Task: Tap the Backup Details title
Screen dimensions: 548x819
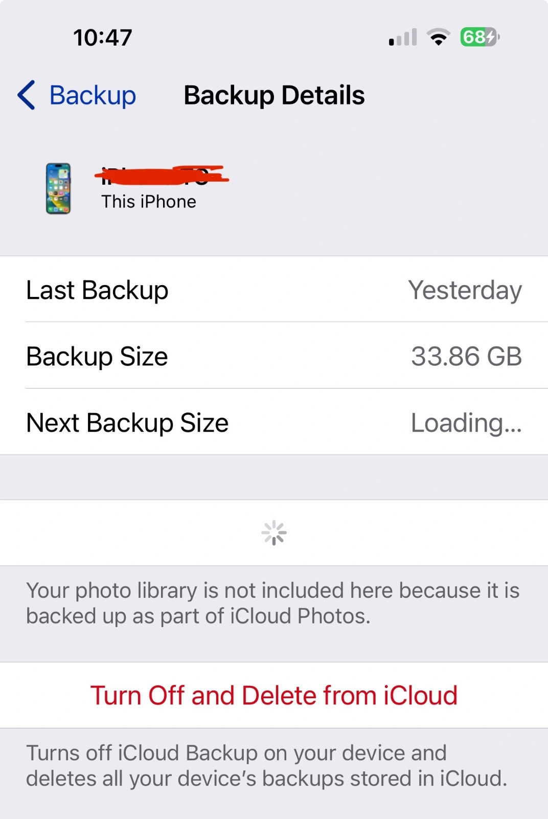Action: click(274, 95)
